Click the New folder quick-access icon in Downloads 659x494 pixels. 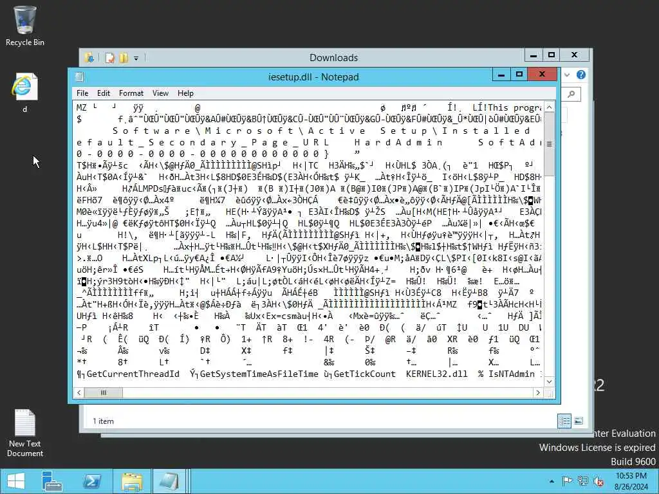click(x=124, y=57)
